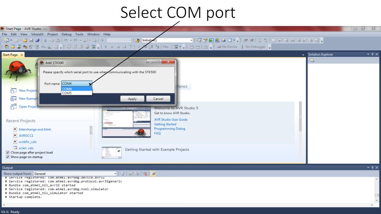381x214 pixels.
Task: Toggle Word Wrap icon in Output toolbar
Action: click(x=153, y=174)
